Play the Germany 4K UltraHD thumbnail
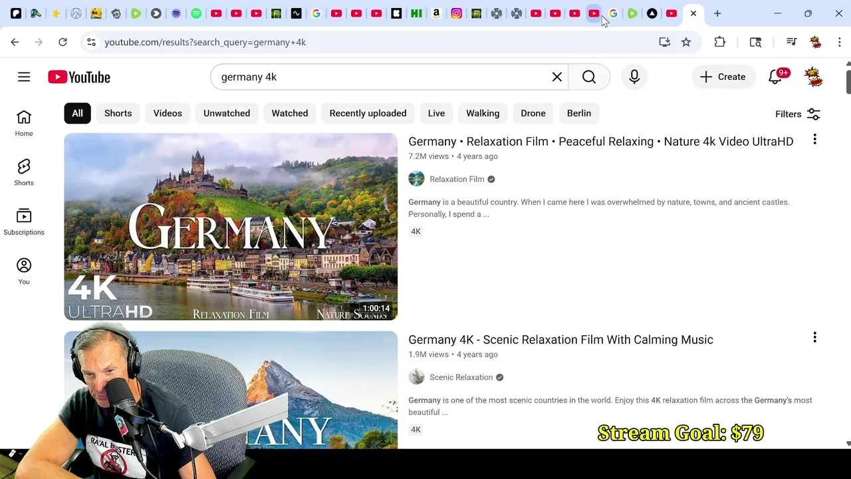The width and height of the screenshot is (851, 479). 231,227
